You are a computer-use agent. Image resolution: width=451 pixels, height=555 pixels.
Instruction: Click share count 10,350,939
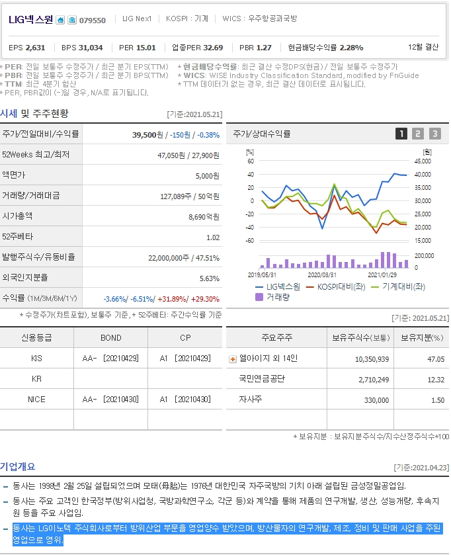[x=372, y=360]
